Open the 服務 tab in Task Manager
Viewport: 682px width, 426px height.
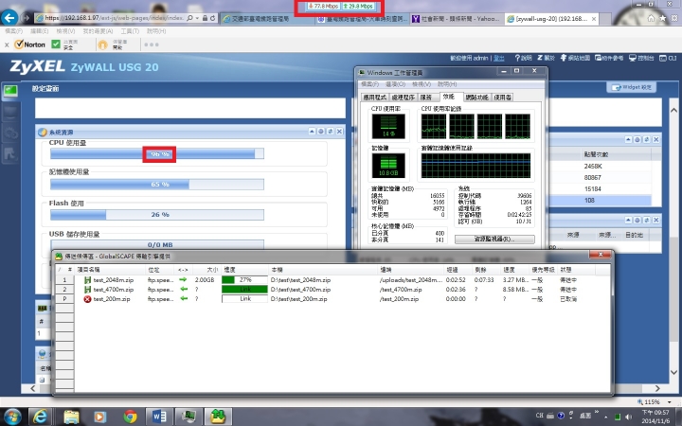click(x=427, y=98)
